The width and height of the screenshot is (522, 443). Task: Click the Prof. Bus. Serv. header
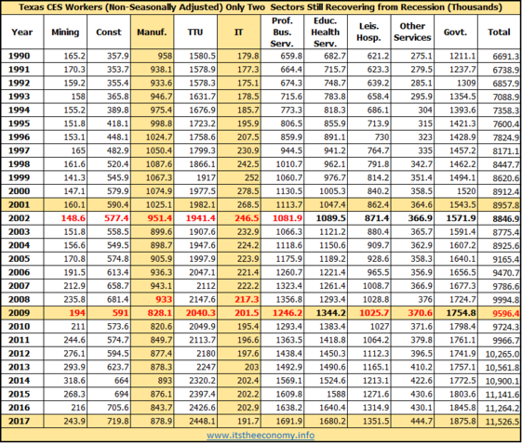[x=282, y=33]
